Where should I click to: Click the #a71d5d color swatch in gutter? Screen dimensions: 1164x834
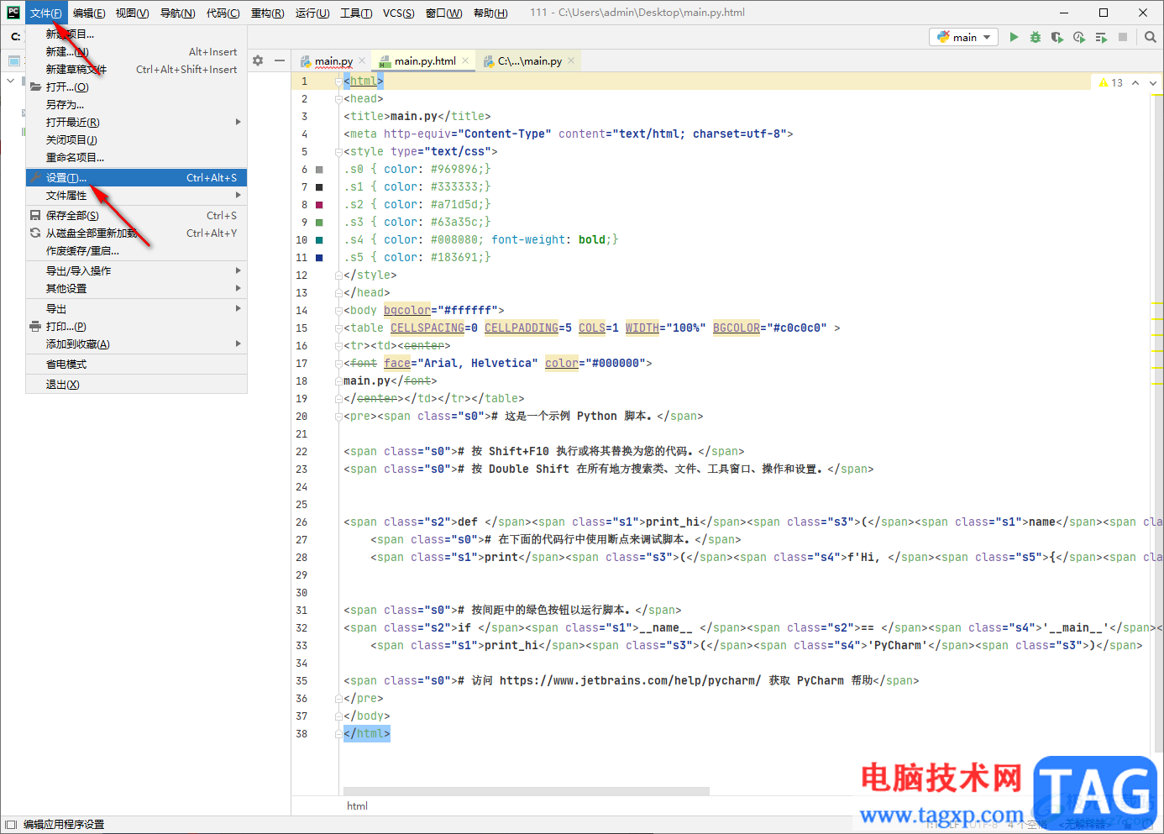click(319, 205)
